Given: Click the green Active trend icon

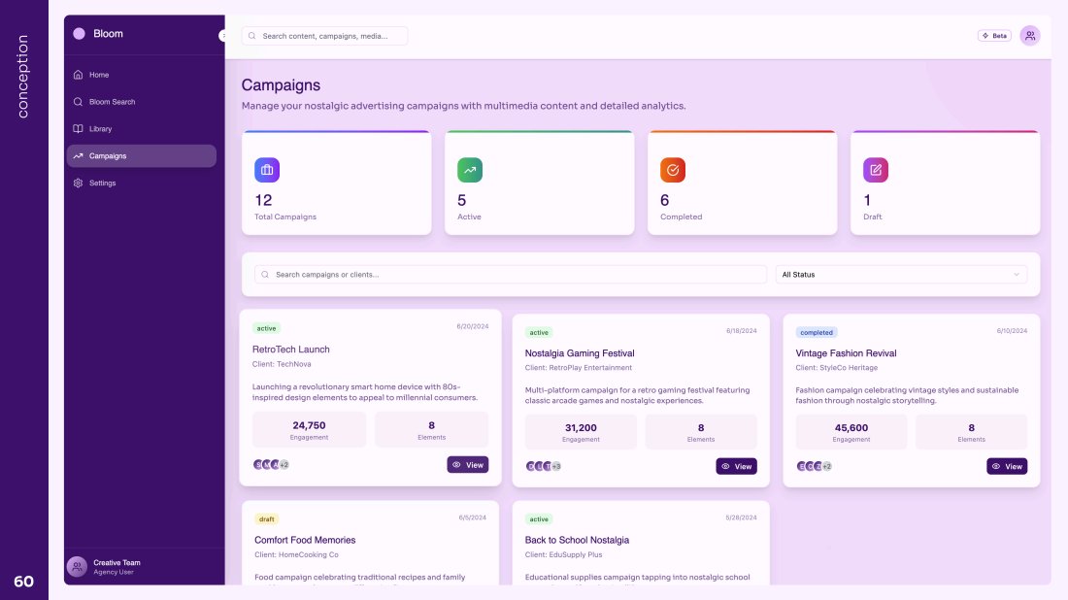Looking at the screenshot, I should [470, 170].
